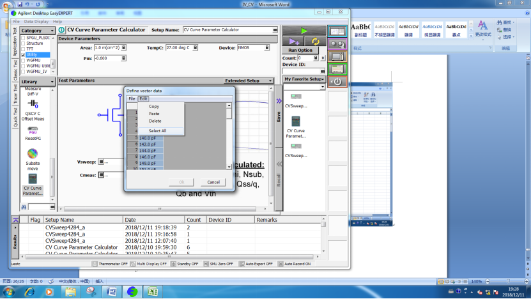Click the Word zoom slider in status bar
This screenshot has height=299, width=531.
point(507,281)
